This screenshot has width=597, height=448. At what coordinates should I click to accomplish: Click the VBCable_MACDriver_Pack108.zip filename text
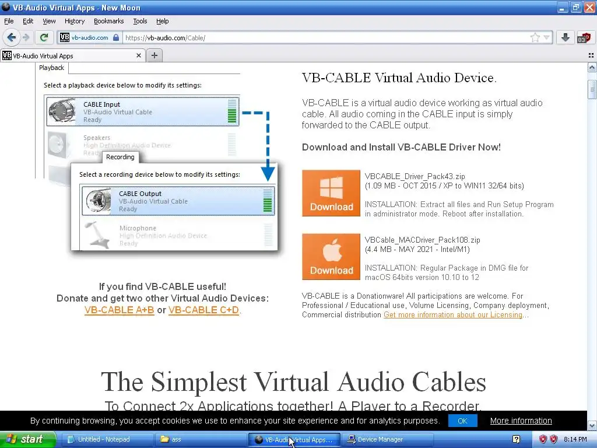(x=423, y=240)
